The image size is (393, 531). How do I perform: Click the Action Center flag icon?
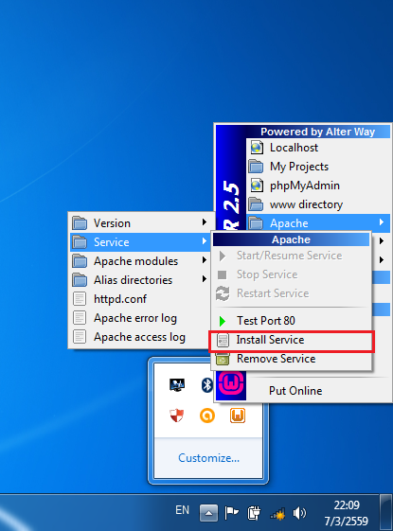click(232, 513)
